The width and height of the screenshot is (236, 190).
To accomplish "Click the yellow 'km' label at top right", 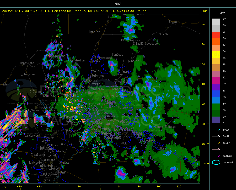I will click(205, 11).
